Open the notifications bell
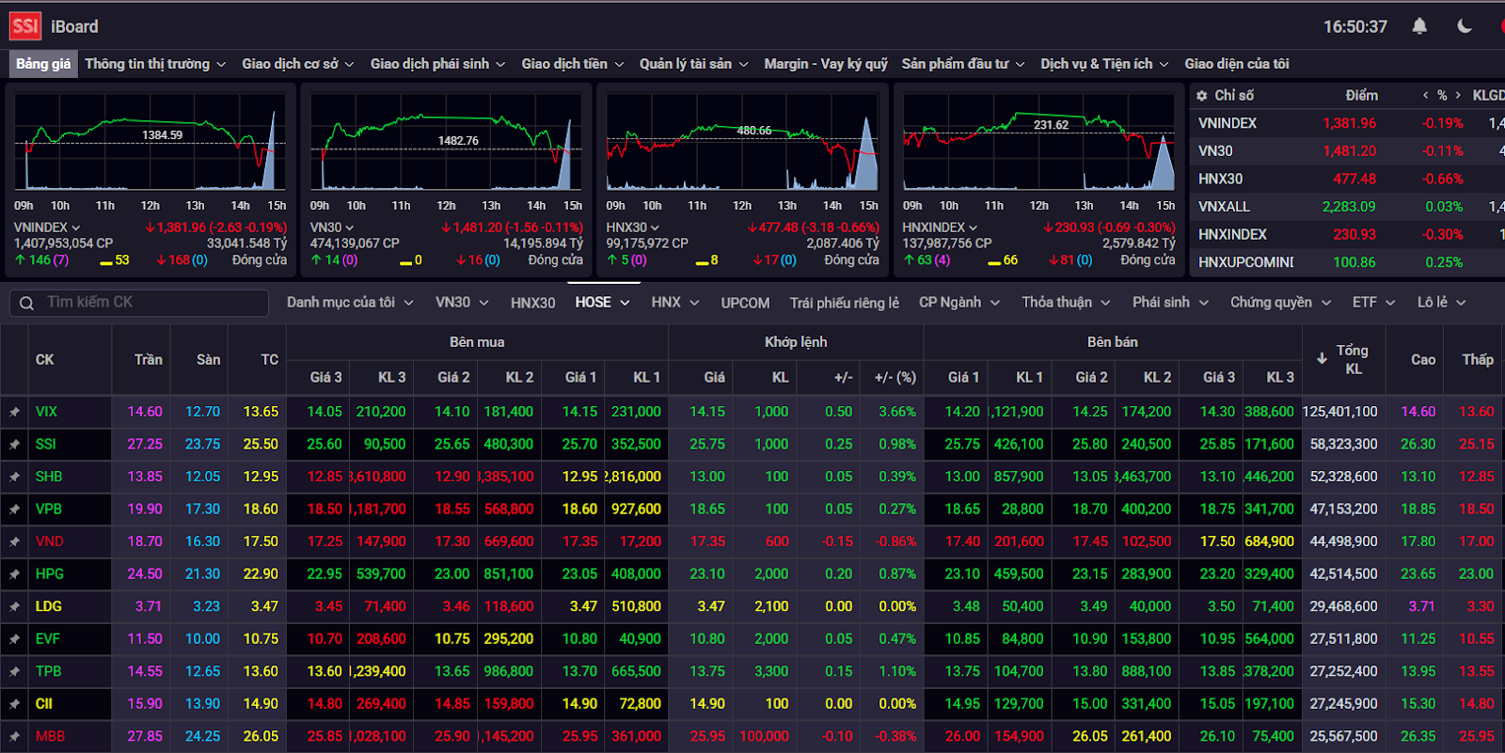The width and height of the screenshot is (1505, 753). [x=1419, y=26]
